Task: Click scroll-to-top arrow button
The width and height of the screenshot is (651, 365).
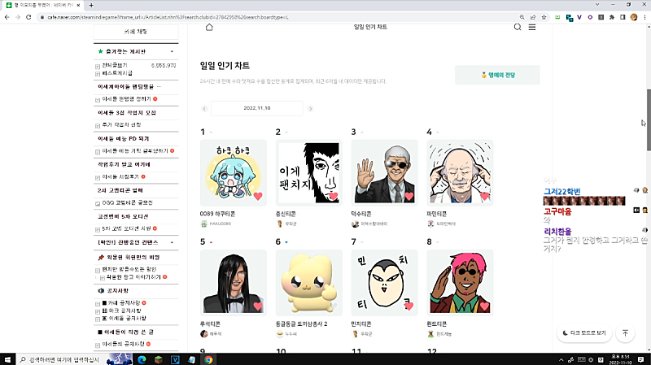Action: tap(625, 332)
